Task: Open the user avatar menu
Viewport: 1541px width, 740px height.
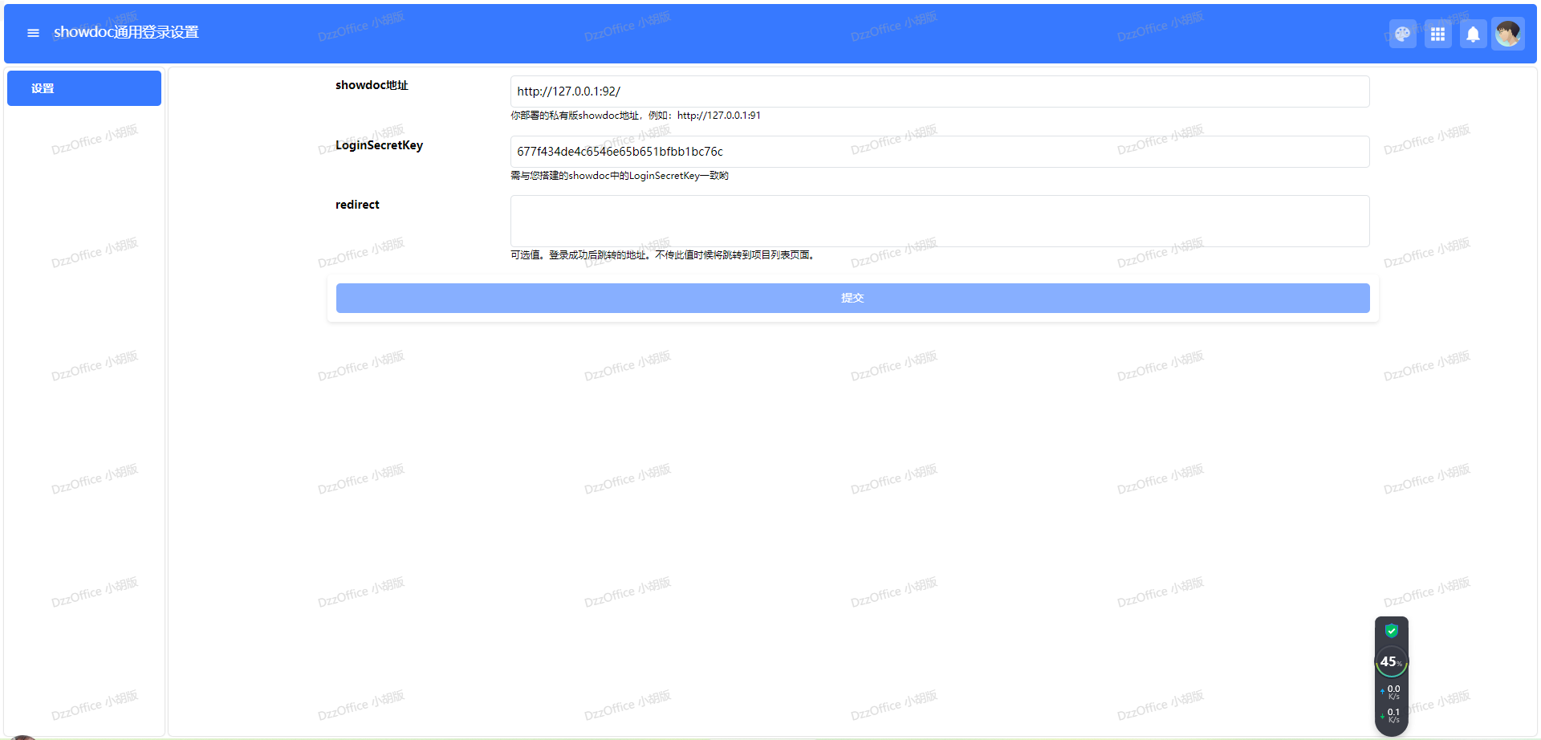Action: tap(1508, 34)
